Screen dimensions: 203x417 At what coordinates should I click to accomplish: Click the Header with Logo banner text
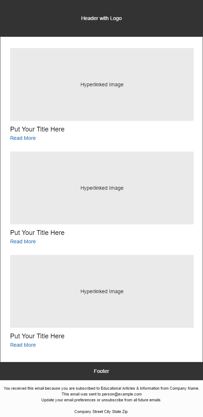tap(101, 18)
